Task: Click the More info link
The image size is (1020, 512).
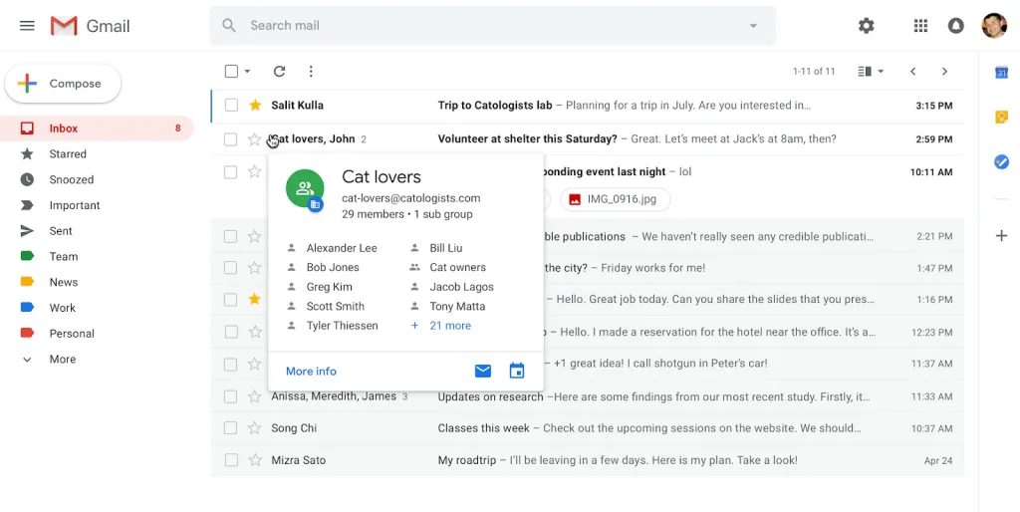Action: pos(311,372)
